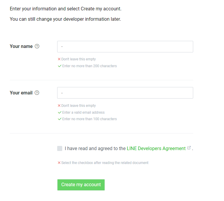Click the "I have read and agreed" text
The height and width of the screenshot is (201, 224).
click(95, 149)
